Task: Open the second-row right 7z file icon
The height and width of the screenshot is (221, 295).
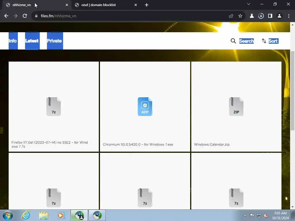Action: (236, 198)
